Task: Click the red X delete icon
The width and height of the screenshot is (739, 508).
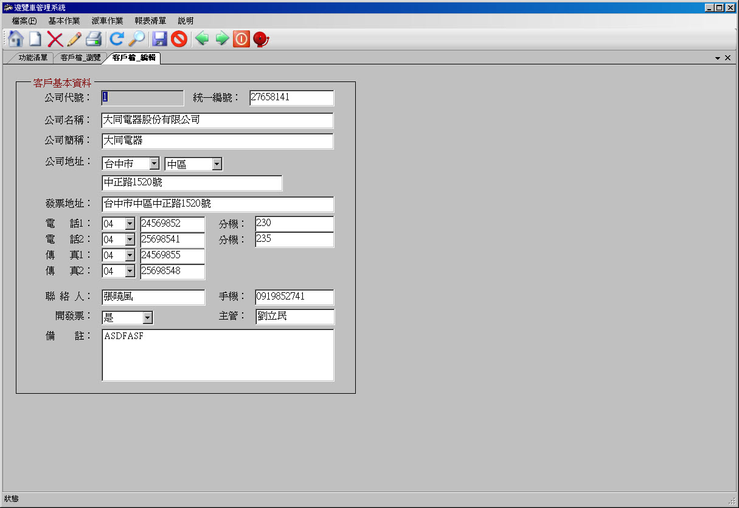Action: coord(55,39)
